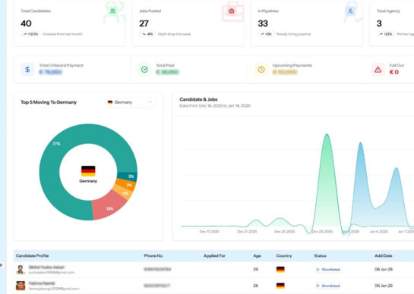Screen dimensions: 414x294
Task: Click the +5% trend badge under In Pipelines
Action: click(x=266, y=34)
